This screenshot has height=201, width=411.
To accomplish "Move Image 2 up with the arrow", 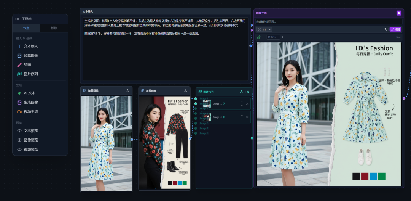I will [x=242, y=116].
